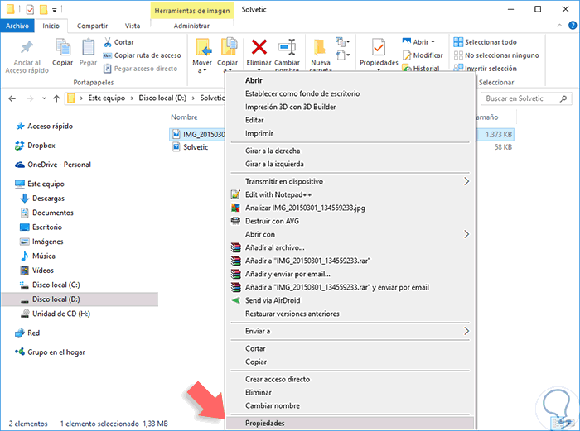This screenshot has width=580, height=431.
Task: Expand the Enviar a submenu
Action: [350, 331]
